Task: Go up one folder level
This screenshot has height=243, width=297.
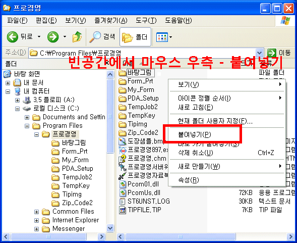Action: pyautogui.click(x=77, y=37)
